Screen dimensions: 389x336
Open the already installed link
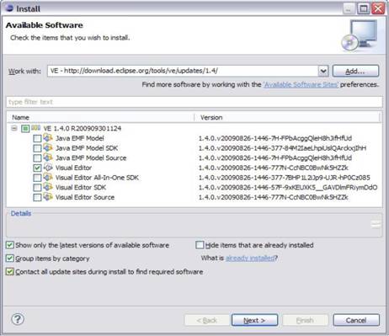pos(250,258)
